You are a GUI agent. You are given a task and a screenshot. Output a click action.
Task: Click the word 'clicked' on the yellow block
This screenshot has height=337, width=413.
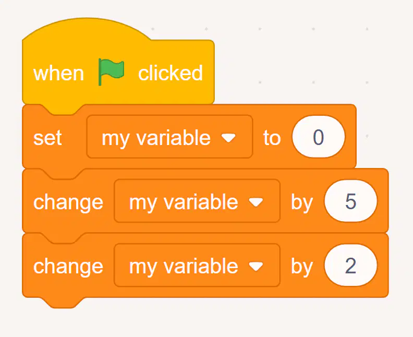(x=171, y=73)
